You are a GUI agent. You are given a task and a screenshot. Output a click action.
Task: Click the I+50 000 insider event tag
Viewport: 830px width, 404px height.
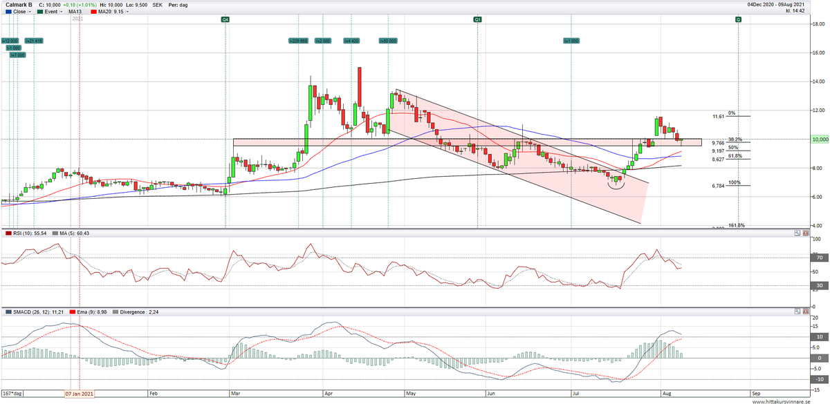(x=387, y=41)
